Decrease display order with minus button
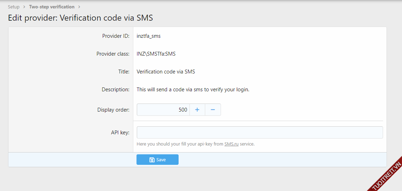This screenshot has height=191, width=402. pos(213,110)
